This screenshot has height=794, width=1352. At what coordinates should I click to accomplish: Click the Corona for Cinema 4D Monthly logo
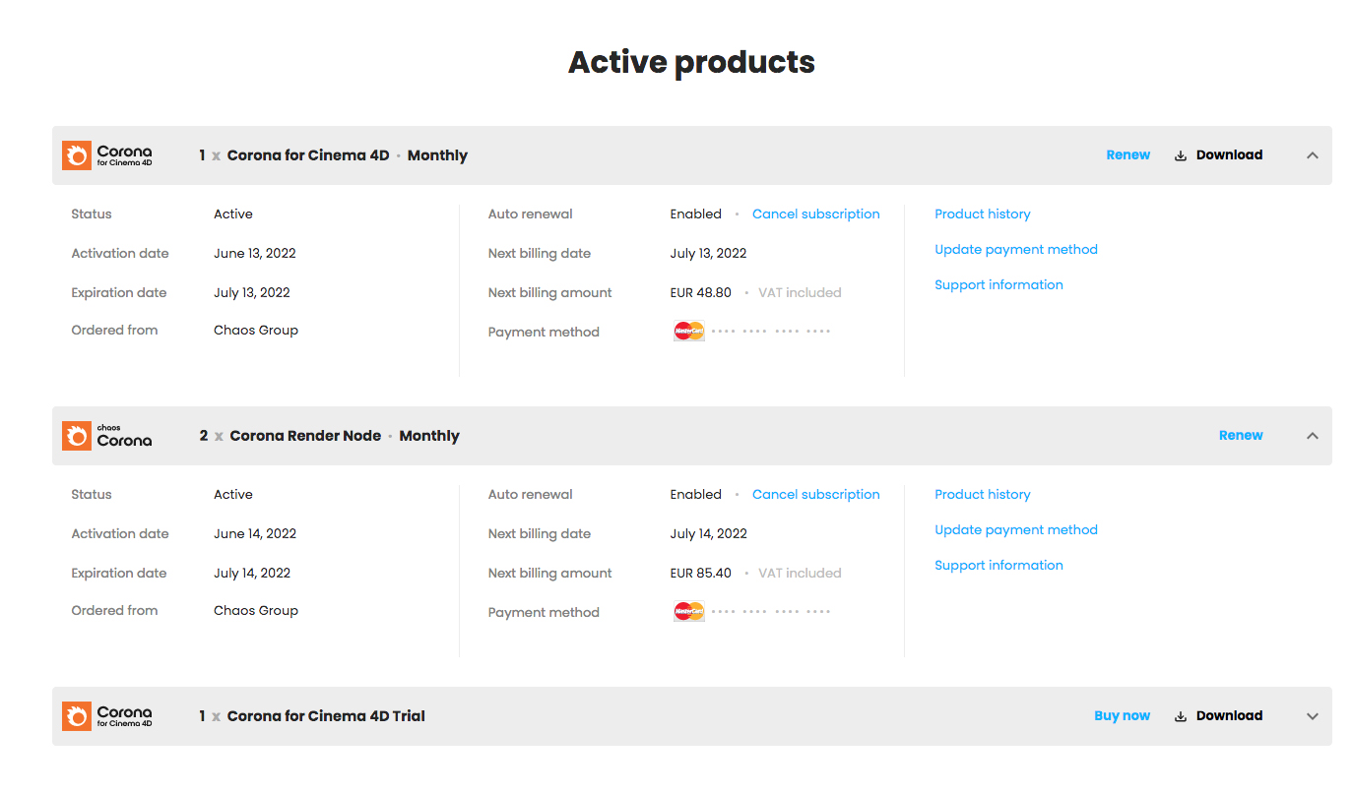(107, 155)
